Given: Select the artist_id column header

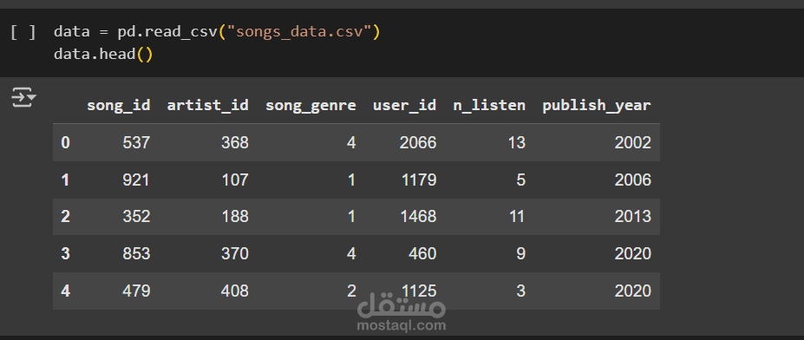Looking at the screenshot, I should pos(207,105).
